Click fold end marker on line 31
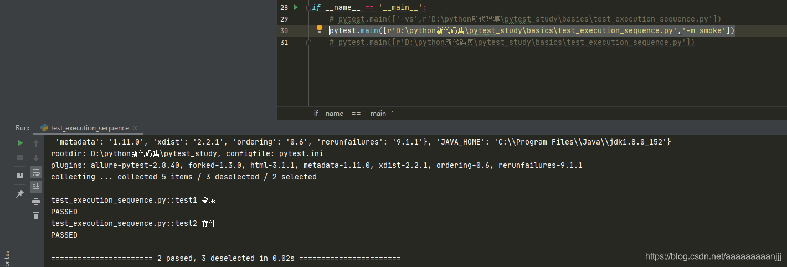 coord(309,43)
